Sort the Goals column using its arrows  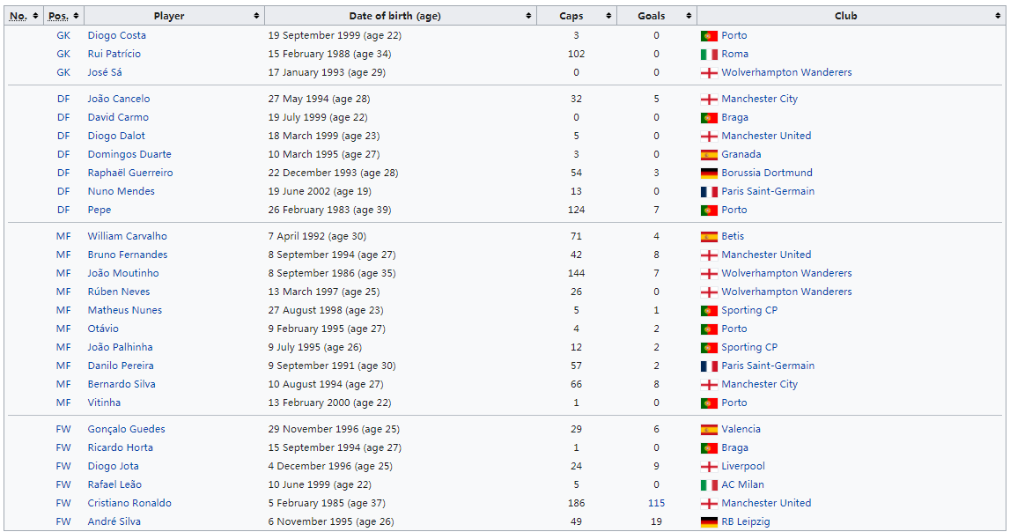689,16
